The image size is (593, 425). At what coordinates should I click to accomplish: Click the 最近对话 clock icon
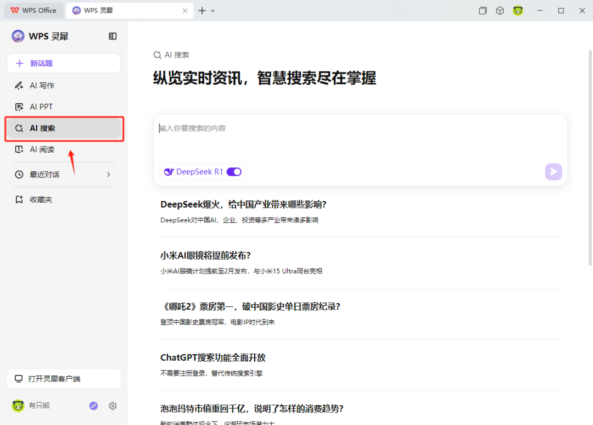[19, 174]
